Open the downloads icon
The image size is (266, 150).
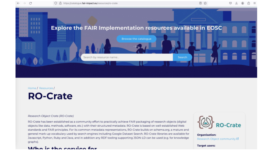(x=236, y=3)
